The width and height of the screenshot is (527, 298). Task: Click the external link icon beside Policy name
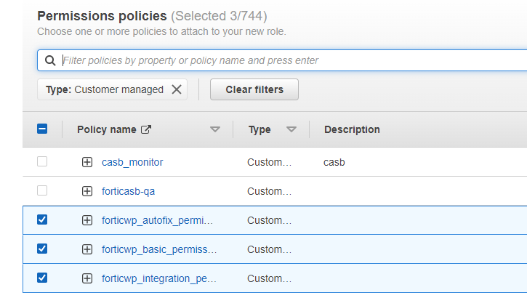coord(146,129)
